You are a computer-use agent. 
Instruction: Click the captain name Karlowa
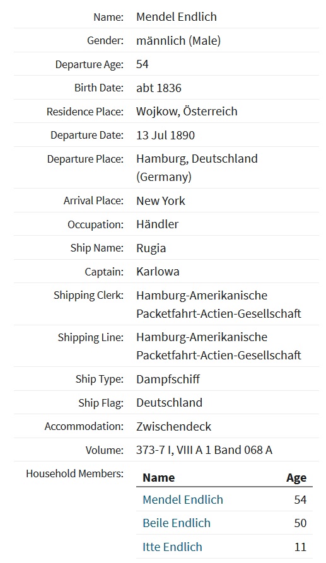(x=158, y=272)
